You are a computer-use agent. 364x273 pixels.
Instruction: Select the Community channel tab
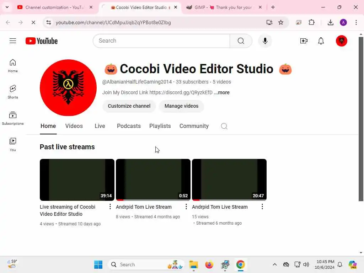[x=194, y=126]
